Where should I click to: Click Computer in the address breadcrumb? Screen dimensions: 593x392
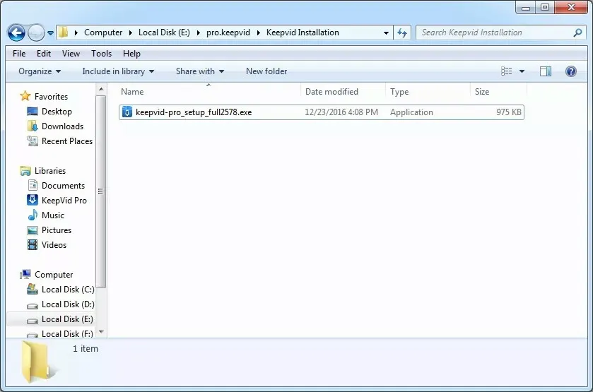103,32
